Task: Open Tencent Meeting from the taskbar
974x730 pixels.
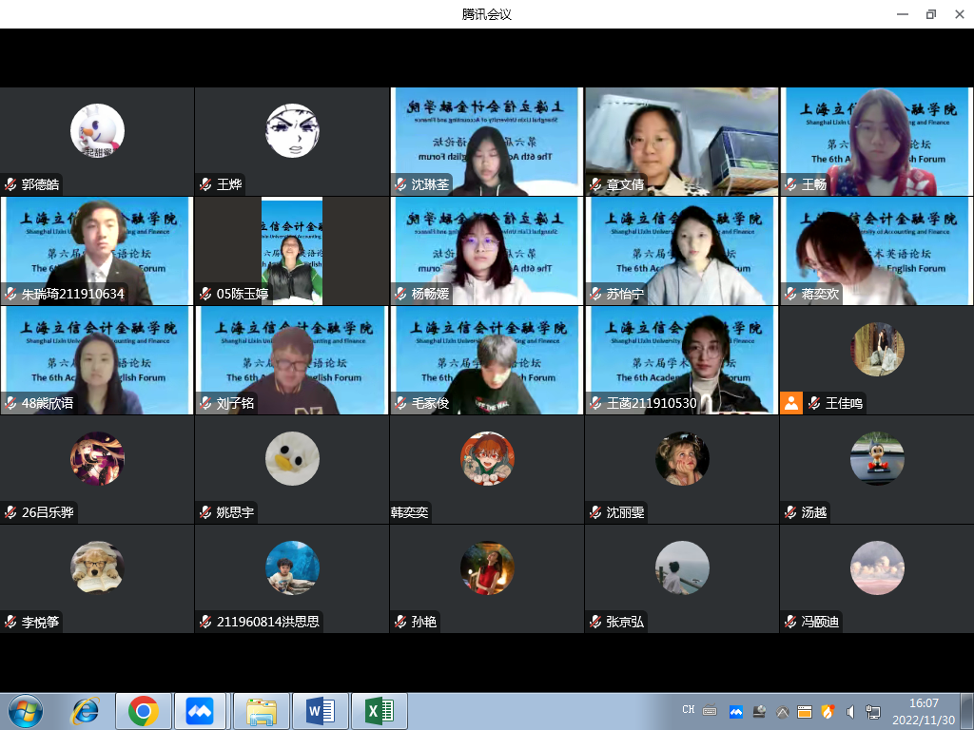Action: click(x=200, y=711)
